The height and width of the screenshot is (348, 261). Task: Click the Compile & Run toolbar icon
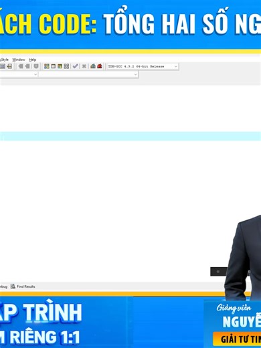[x=60, y=66]
